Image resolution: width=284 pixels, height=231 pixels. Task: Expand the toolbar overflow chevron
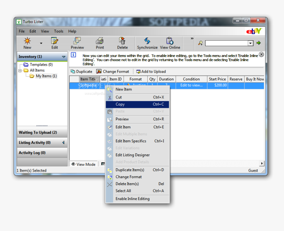(x=192, y=38)
